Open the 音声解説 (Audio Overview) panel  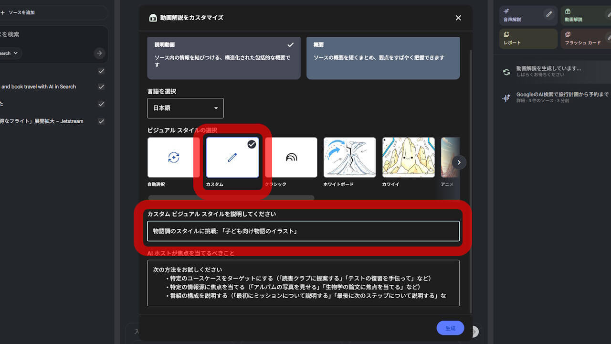[523, 16]
